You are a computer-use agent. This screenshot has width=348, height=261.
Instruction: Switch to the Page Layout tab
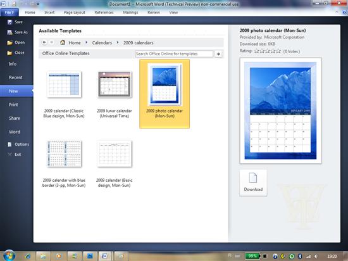click(x=75, y=13)
